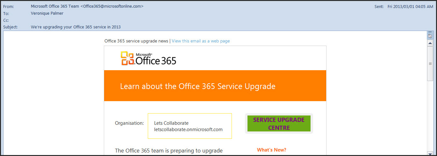This screenshot has height=156, width=437.
Task: Click 'The Office 365 team is preparing' paragraph
Action: point(168,151)
